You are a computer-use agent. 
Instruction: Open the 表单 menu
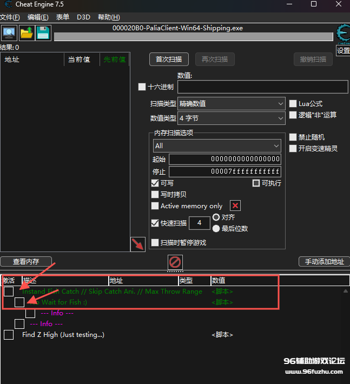[x=63, y=17]
